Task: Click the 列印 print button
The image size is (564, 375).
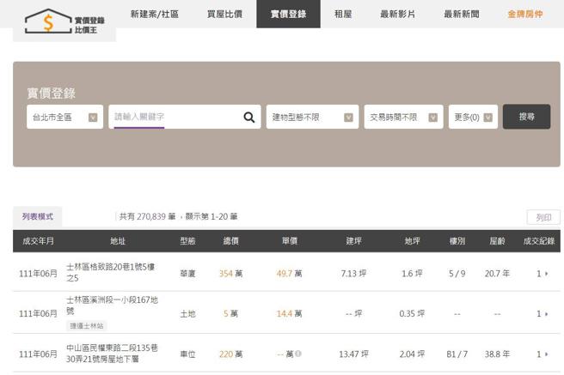Action: pyautogui.click(x=543, y=218)
